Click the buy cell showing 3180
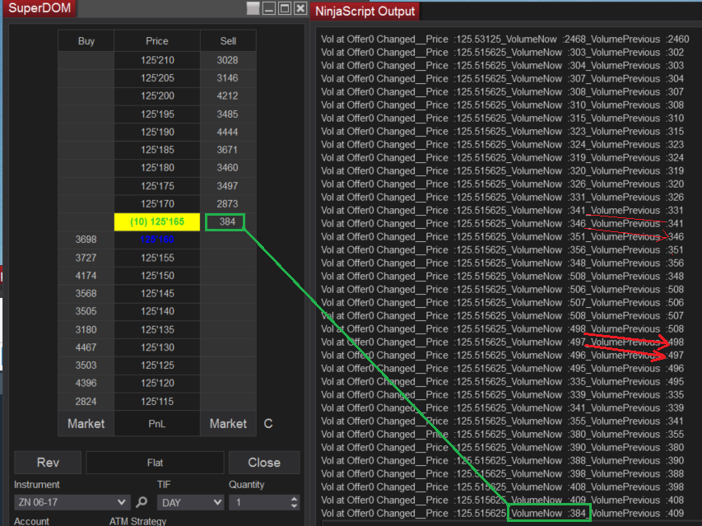The image size is (702, 526). 86,329
